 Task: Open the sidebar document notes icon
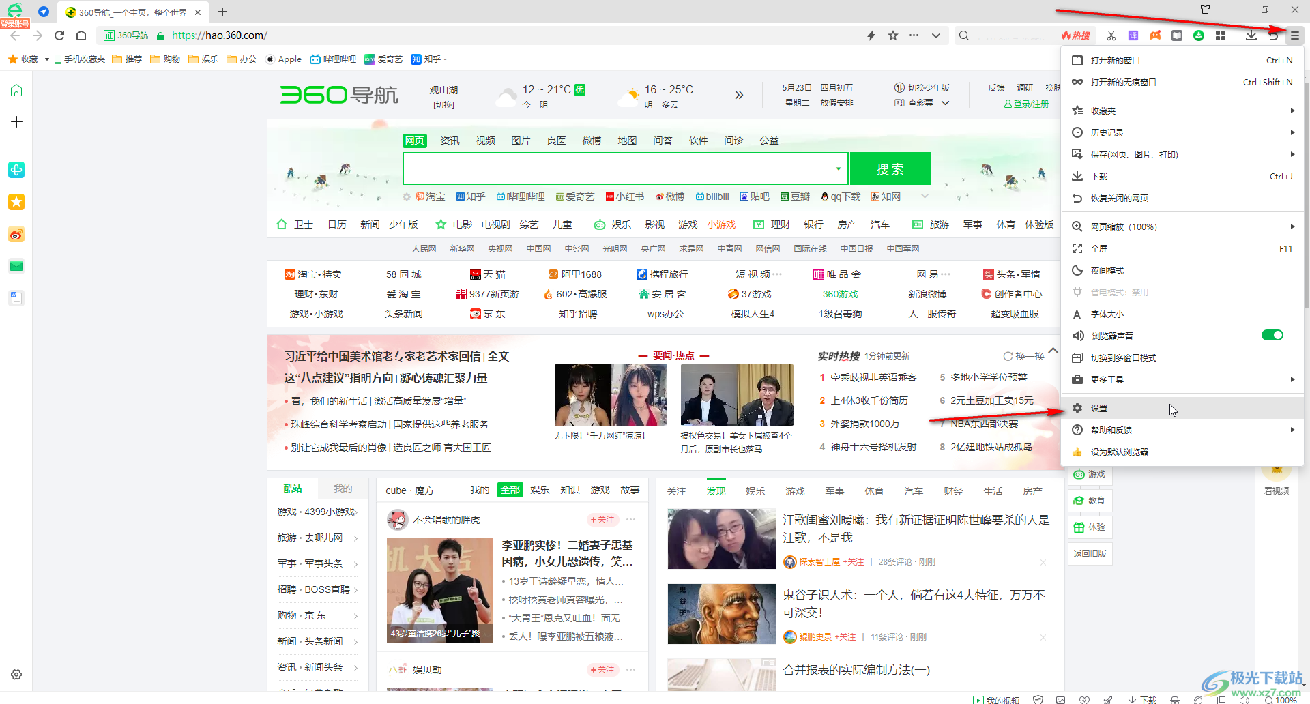pyautogui.click(x=16, y=298)
